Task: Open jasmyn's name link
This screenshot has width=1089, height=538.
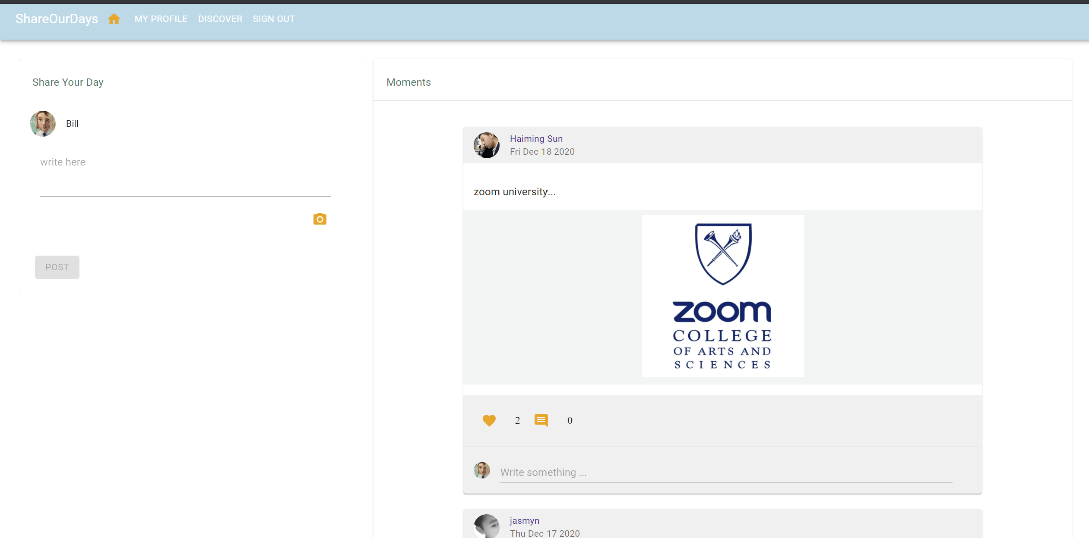Action: tap(524, 521)
